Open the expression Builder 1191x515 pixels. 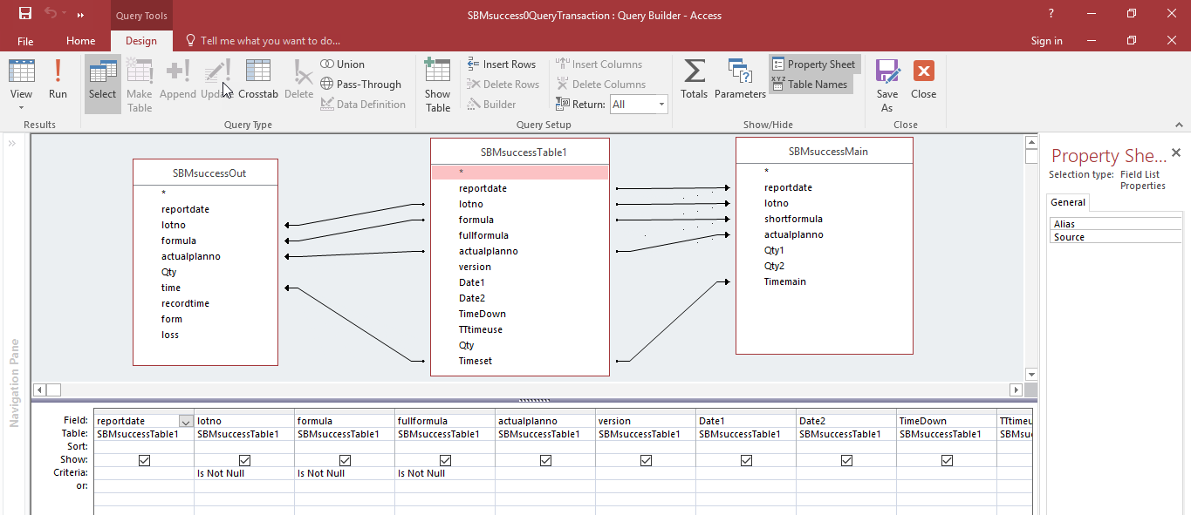click(x=491, y=105)
